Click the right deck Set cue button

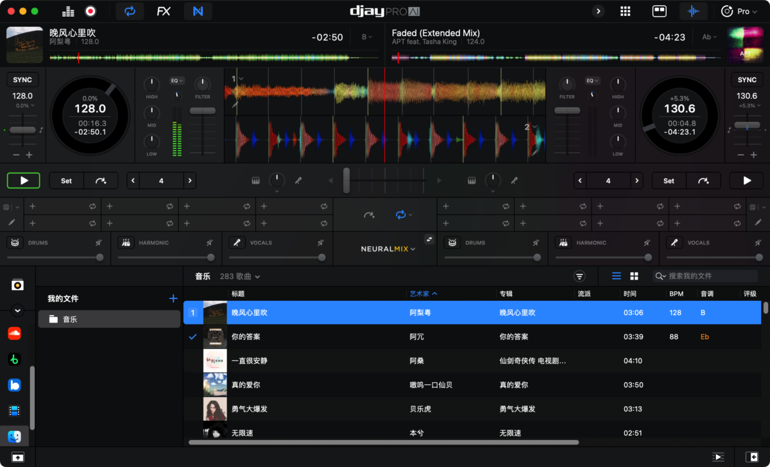[x=669, y=181]
